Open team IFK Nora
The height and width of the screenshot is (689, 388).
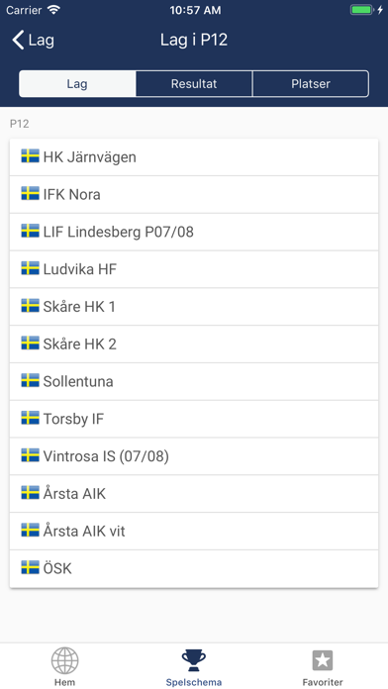click(x=194, y=194)
